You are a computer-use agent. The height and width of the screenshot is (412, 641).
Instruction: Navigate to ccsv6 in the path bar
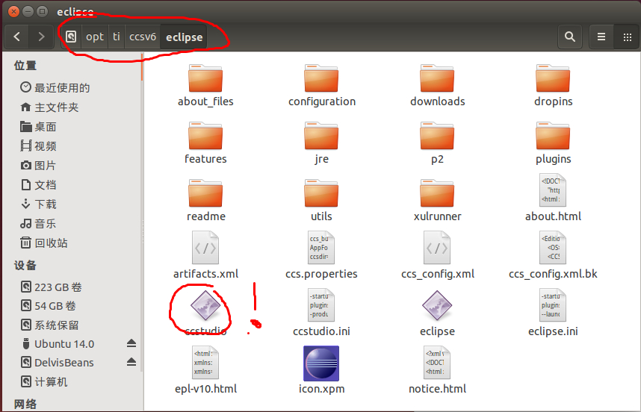(143, 37)
